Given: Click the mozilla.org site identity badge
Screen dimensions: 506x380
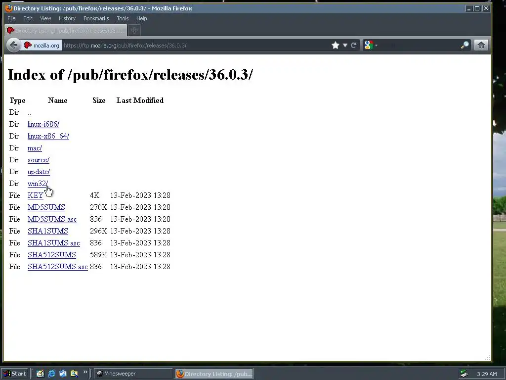Looking at the screenshot, I should click(x=42, y=46).
